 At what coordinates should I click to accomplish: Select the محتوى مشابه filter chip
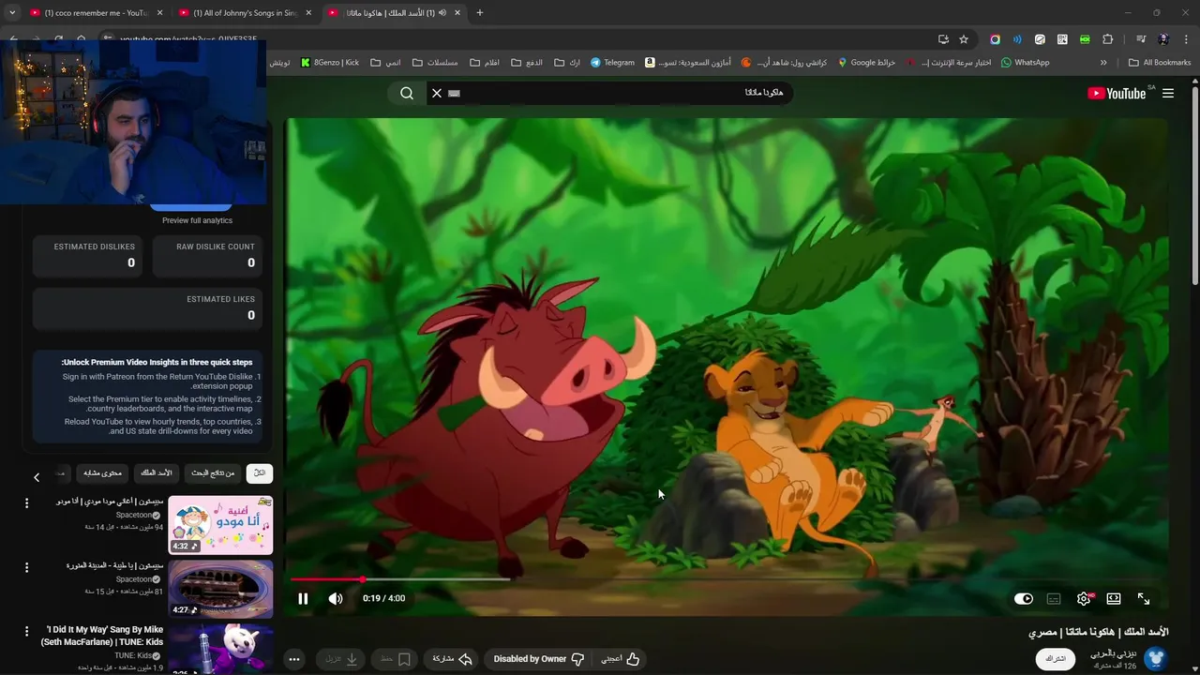click(102, 472)
